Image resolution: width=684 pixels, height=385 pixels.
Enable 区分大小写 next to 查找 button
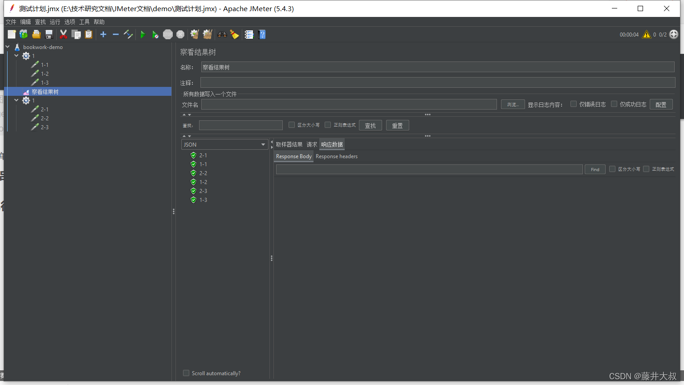coord(292,125)
